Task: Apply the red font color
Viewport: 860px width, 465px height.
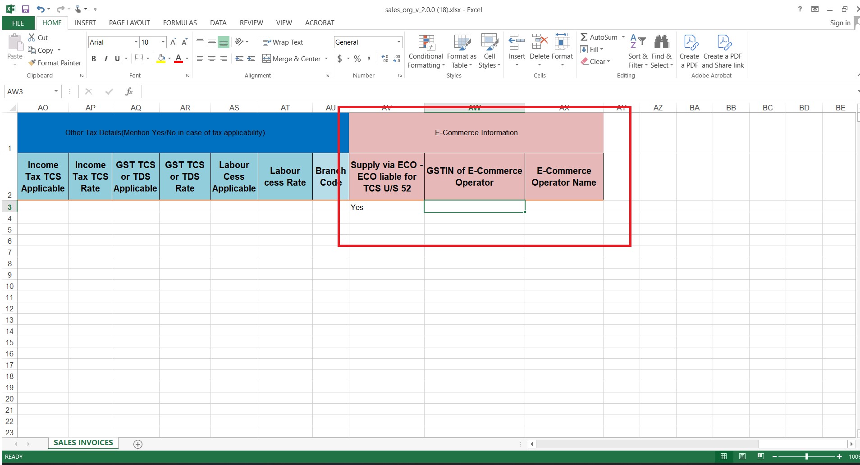Action: (178, 59)
